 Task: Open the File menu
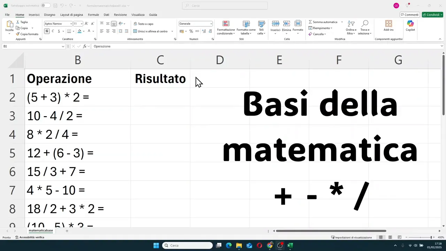(7, 15)
